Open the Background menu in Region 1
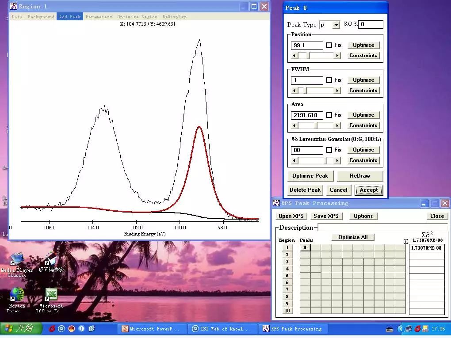The height and width of the screenshot is (338, 451). click(x=41, y=17)
